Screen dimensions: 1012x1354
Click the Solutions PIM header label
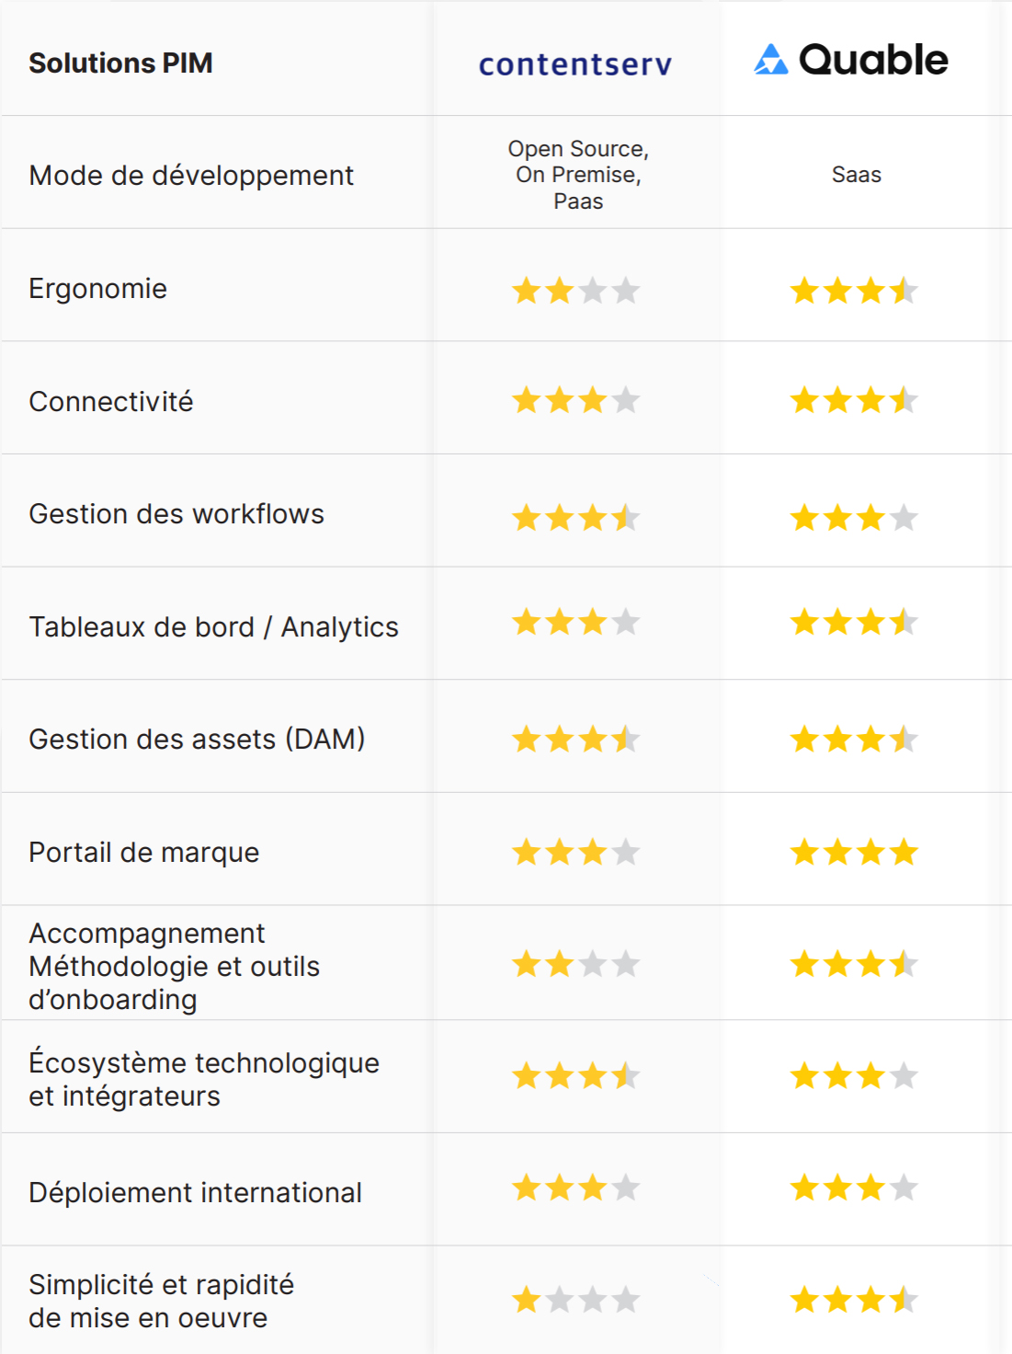120,63
